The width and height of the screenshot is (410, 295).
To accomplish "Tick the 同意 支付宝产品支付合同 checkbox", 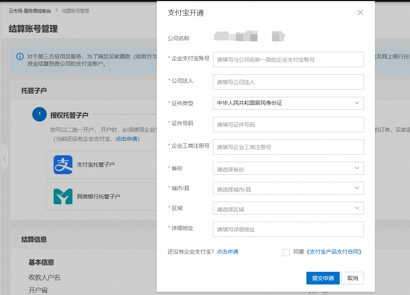I will (286, 252).
